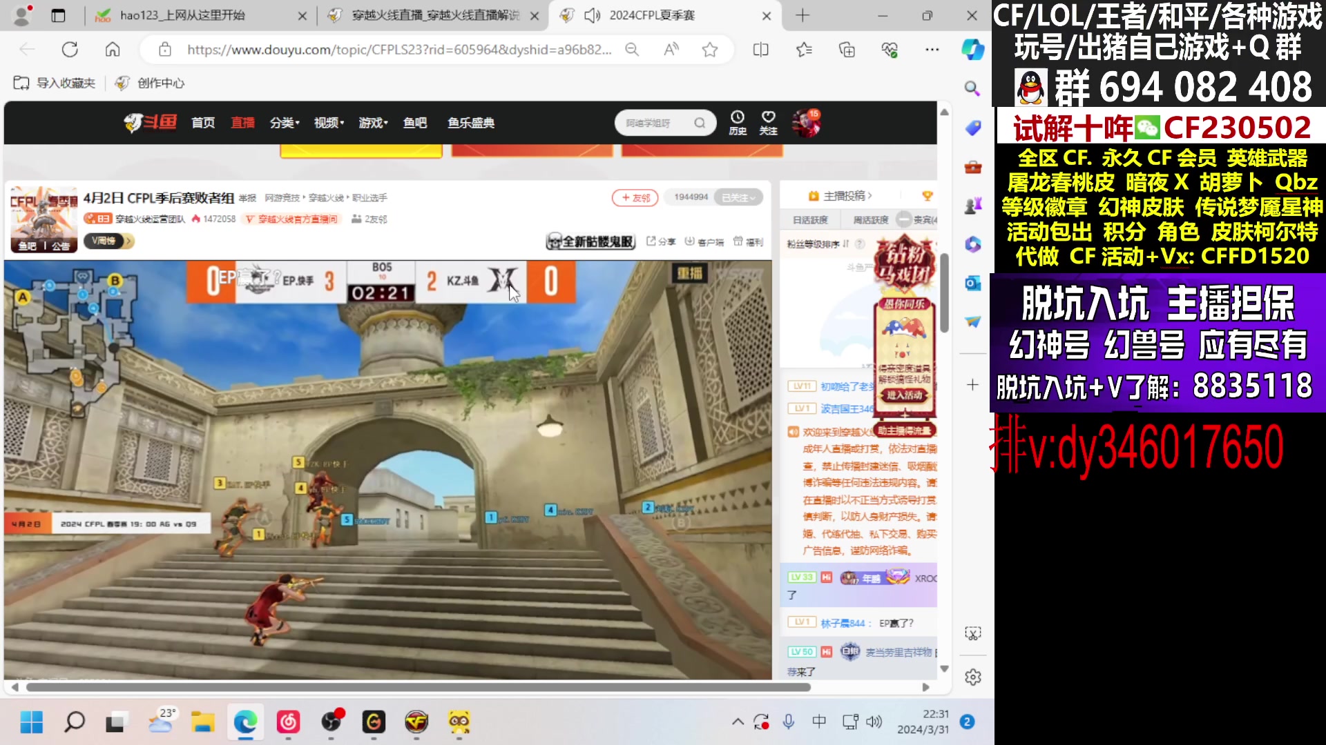
Task: Switch to hao123 browser tab
Action: pyautogui.click(x=200, y=15)
